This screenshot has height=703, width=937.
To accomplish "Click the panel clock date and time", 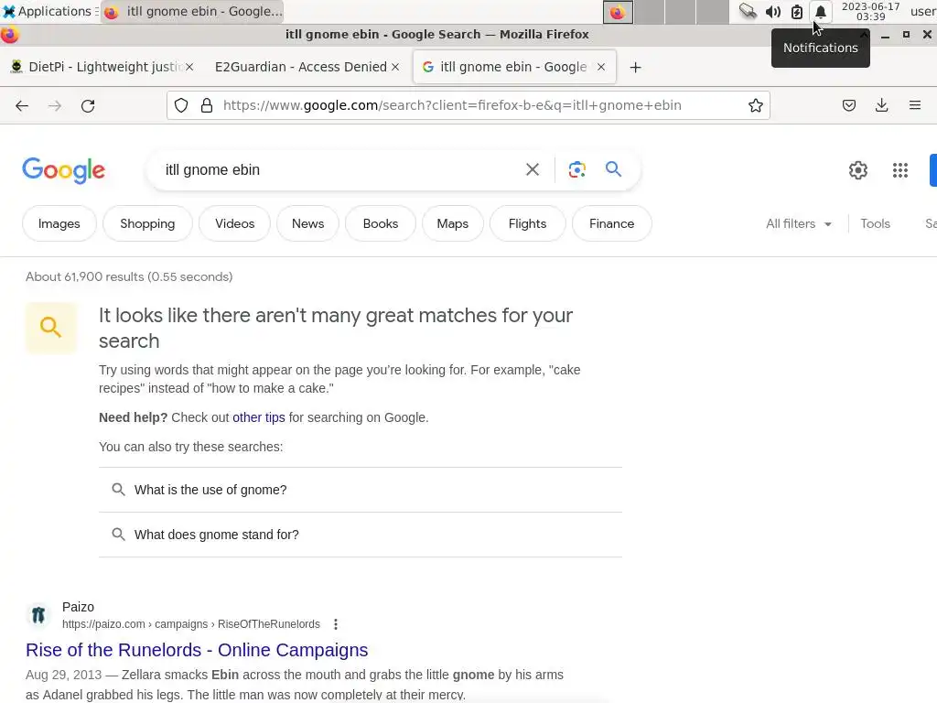I will click(870, 11).
